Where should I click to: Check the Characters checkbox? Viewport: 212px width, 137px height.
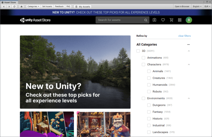[144, 64]
